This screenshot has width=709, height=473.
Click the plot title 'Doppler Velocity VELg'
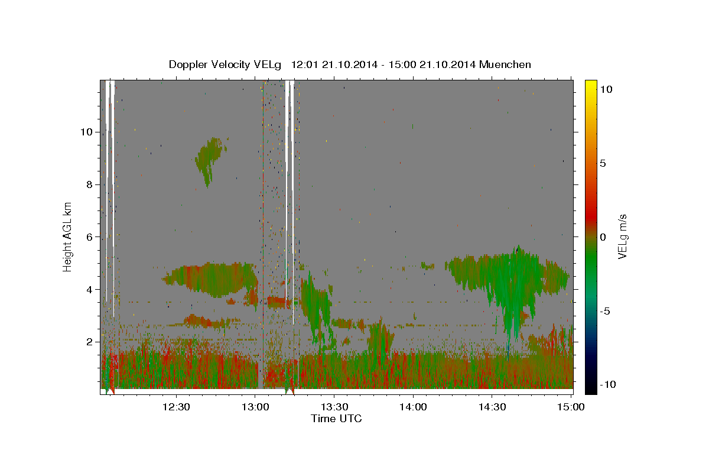pos(225,64)
